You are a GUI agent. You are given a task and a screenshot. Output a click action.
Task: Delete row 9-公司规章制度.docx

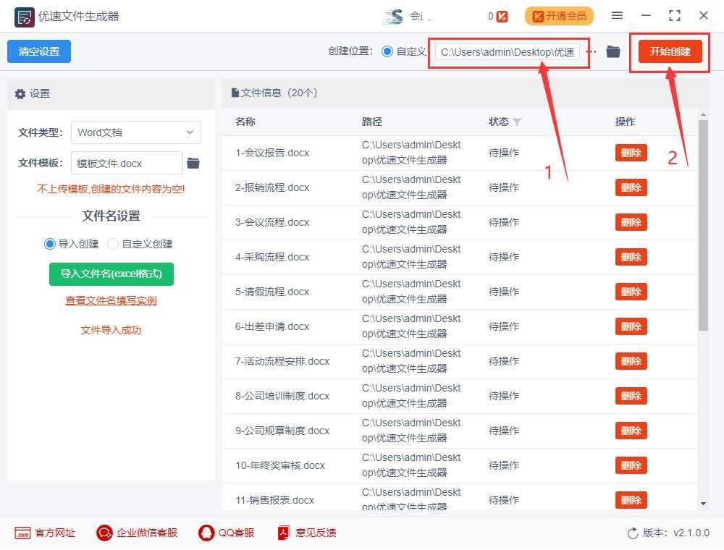[631, 431]
